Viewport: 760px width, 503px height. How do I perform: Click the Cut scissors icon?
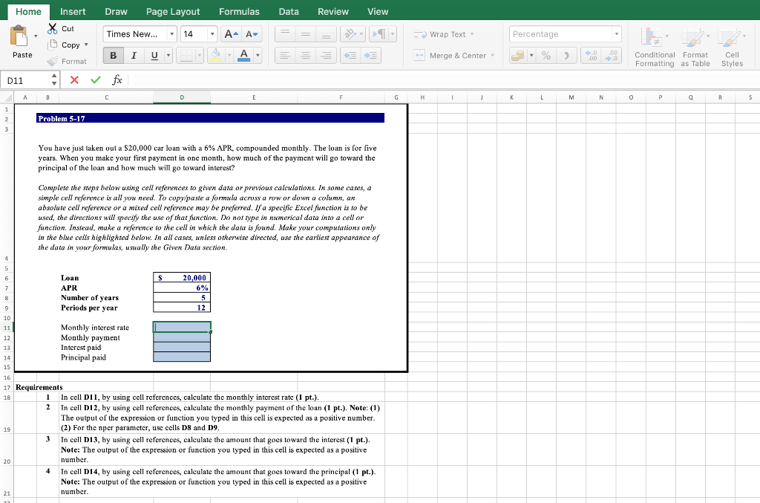[x=51, y=28]
